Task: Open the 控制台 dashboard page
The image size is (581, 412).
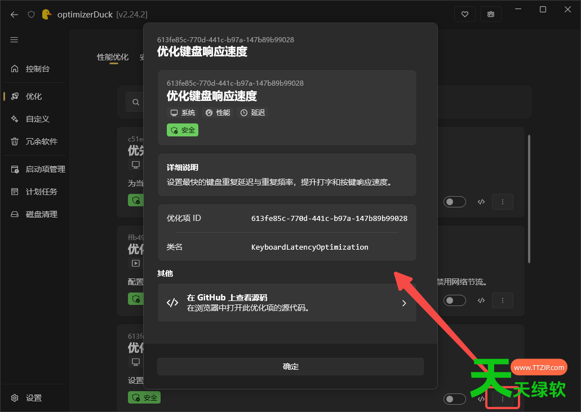Action: [34, 69]
